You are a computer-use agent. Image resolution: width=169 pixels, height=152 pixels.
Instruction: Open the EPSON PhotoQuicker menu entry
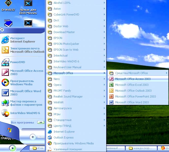click(x=76, y=44)
